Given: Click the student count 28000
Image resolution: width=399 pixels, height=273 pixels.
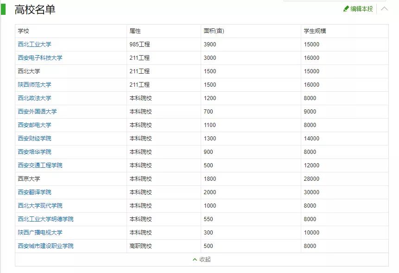Looking at the screenshot, I should click(311, 179).
